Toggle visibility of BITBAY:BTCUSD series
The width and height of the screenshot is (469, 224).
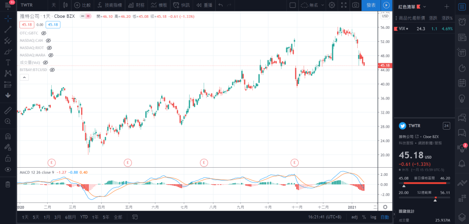pos(52,70)
